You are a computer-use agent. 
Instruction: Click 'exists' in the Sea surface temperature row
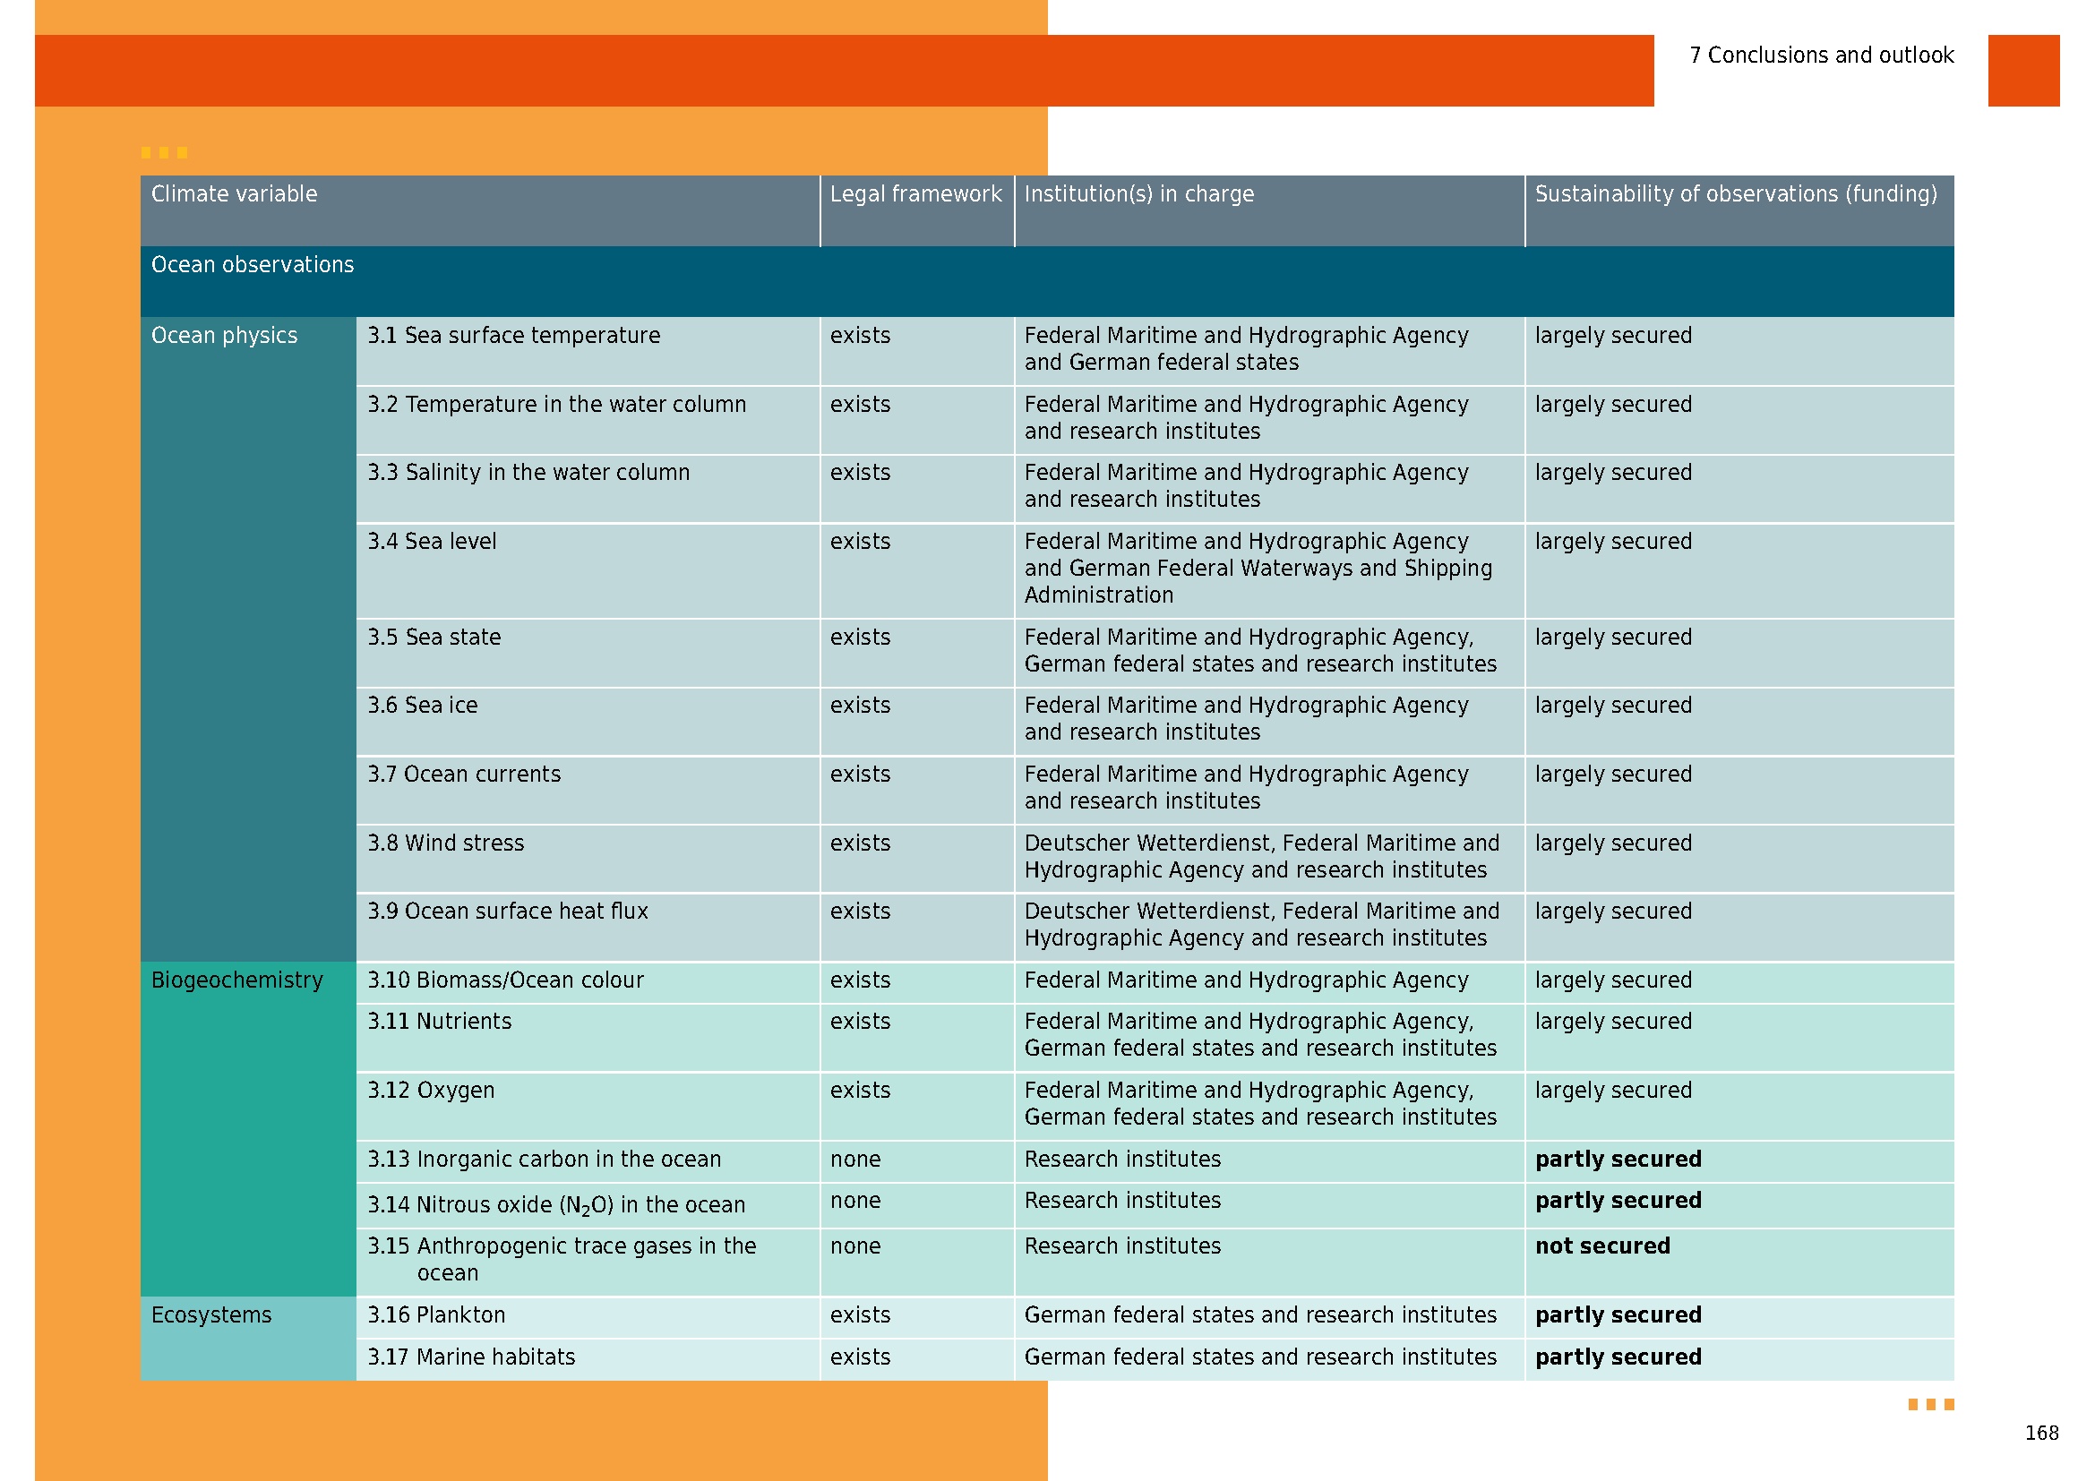click(x=860, y=336)
